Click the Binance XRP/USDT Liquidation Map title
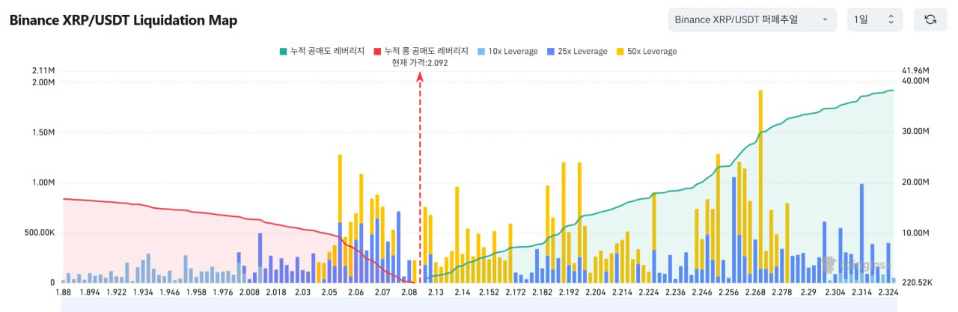This screenshot has width=958, height=312. pos(123,20)
